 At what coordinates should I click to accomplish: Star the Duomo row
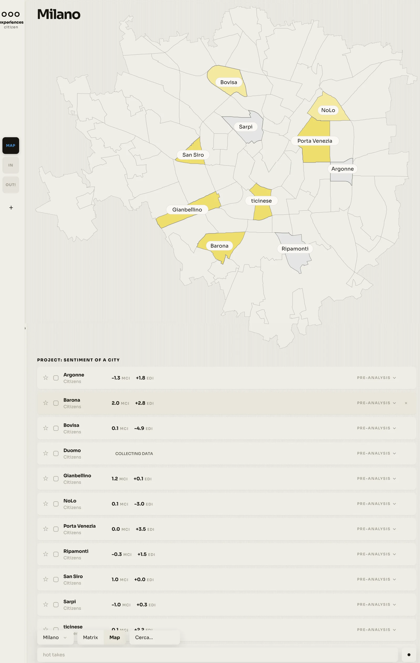click(46, 453)
